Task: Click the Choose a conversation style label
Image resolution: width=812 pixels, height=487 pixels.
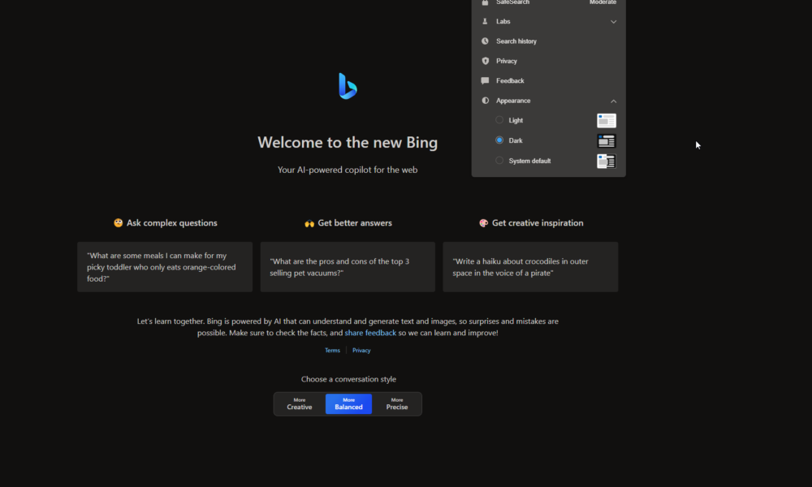Action: 348,379
